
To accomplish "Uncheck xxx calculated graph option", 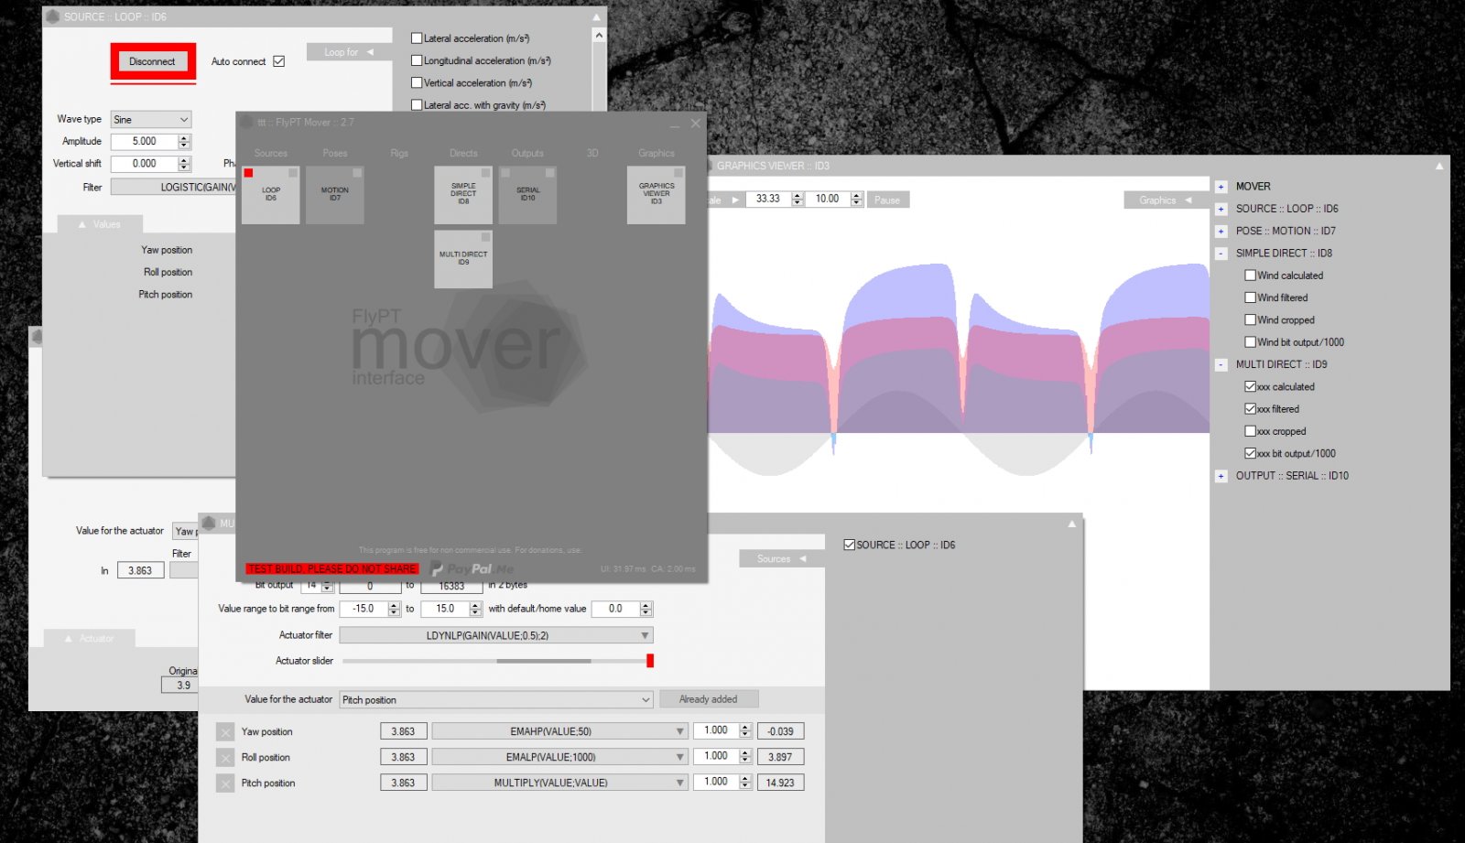I will (x=1250, y=386).
